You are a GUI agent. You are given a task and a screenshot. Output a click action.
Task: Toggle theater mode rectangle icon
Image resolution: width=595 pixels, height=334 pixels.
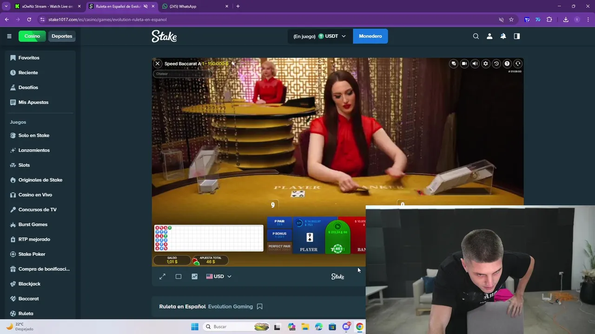tap(178, 276)
